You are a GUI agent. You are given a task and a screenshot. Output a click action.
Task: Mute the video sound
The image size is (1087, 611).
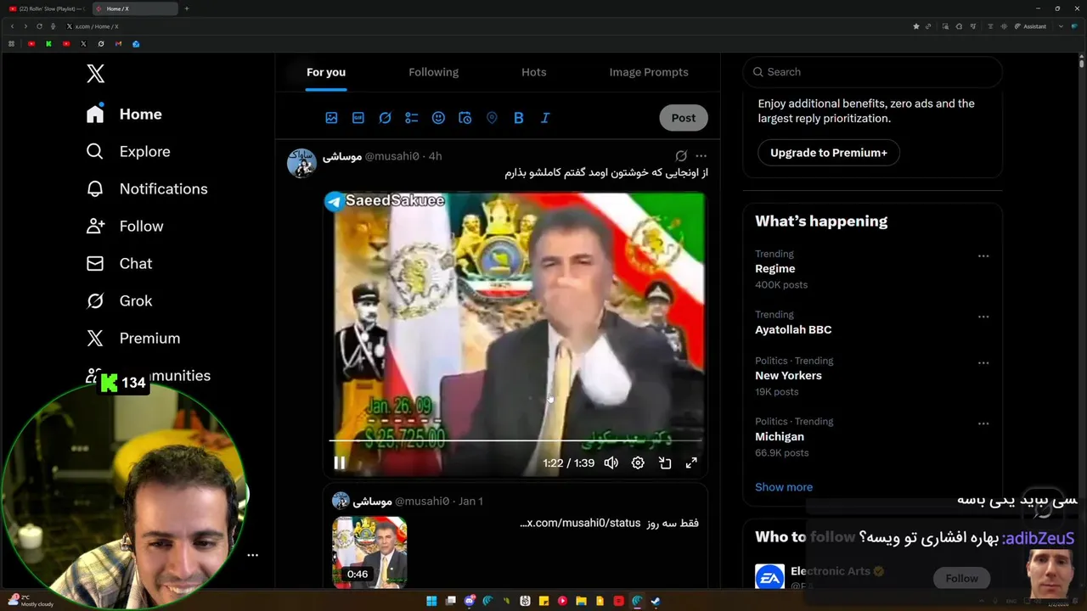611,462
